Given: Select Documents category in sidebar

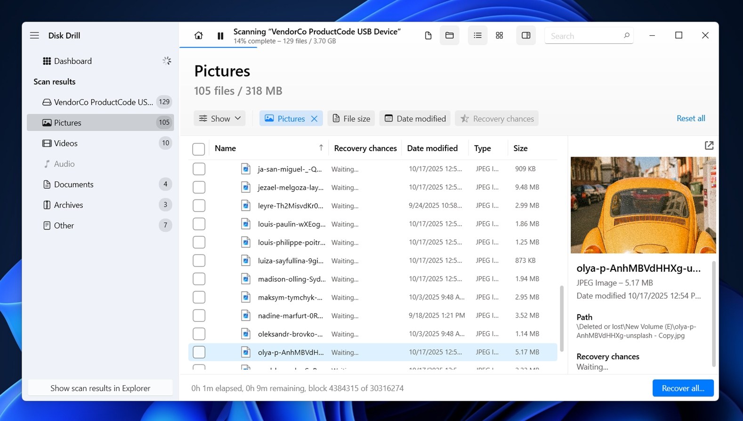Looking at the screenshot, I should click(x=101, y=184).
